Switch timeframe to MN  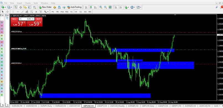point(90,12)
